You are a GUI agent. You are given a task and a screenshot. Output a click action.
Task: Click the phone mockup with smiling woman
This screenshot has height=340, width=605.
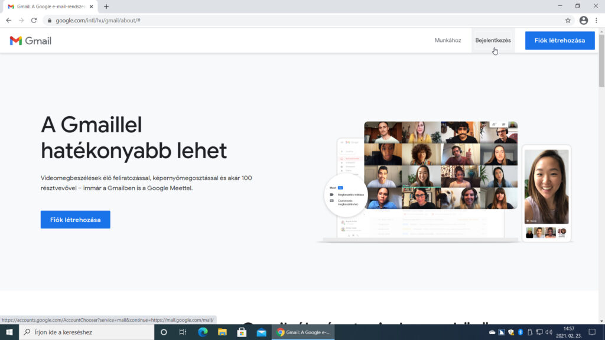[x=547, y=193]
